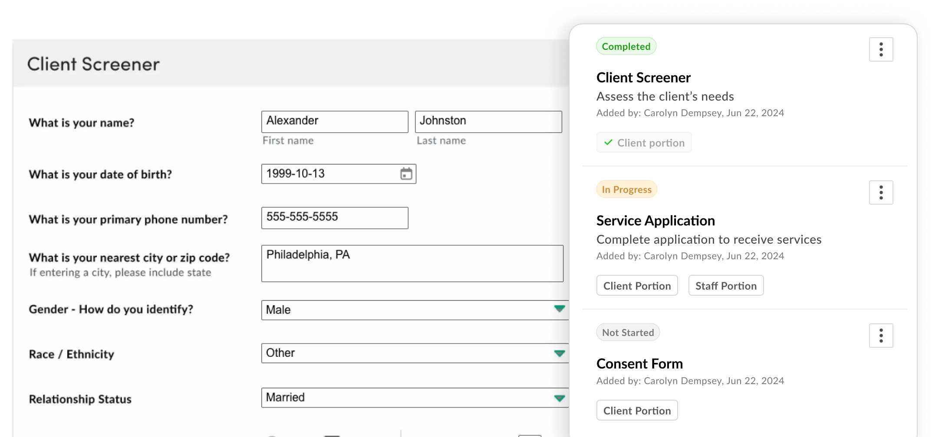Click the Client Screener form header title
The width and height of the screenshot is (942, 437).
(x=93, y=64)
